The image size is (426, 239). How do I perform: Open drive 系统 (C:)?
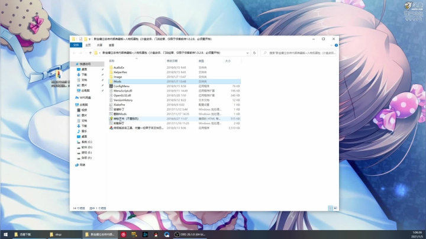pyautogui.click(x=85, y=142)
